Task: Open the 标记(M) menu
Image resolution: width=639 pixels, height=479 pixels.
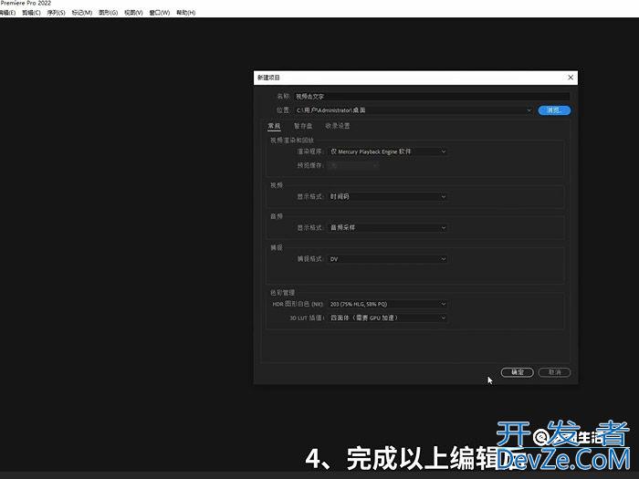Action: tap(82, 13)
